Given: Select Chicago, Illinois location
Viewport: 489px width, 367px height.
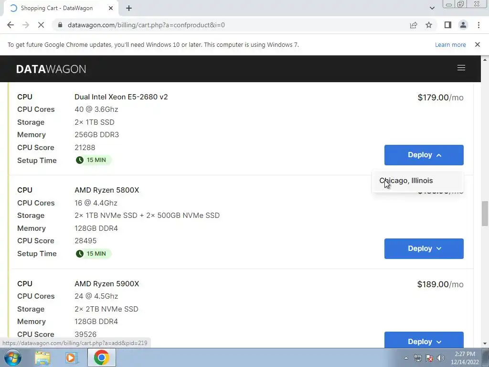Looking at the screenshot, I should point(418,181).
